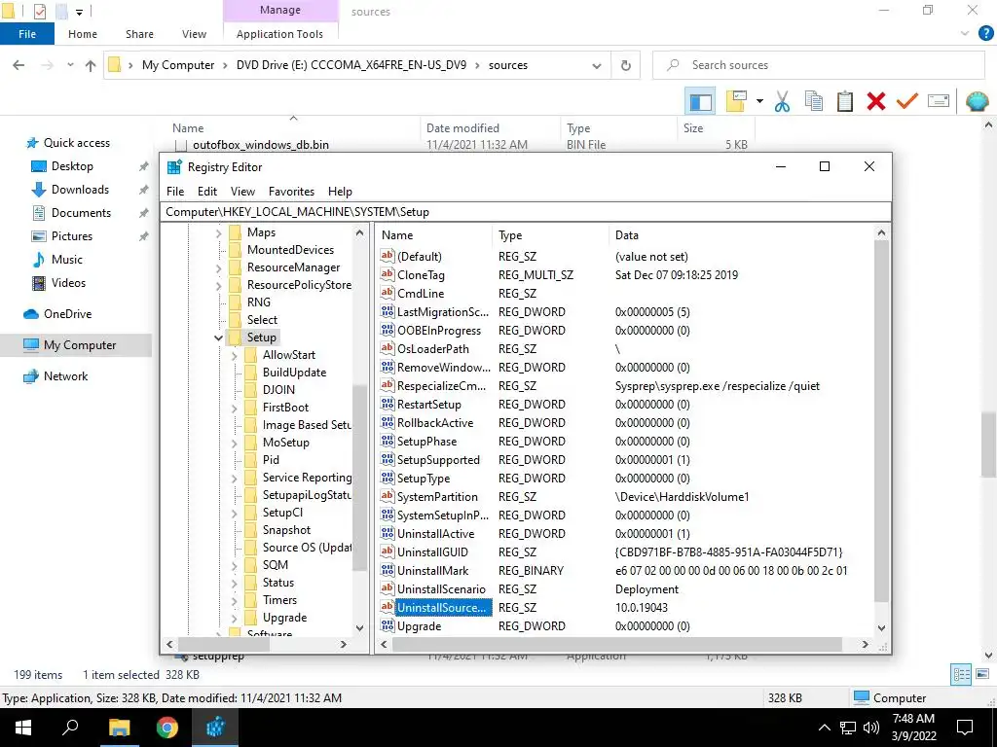Switch to details view icon in status bar

(x=961, y=674)
